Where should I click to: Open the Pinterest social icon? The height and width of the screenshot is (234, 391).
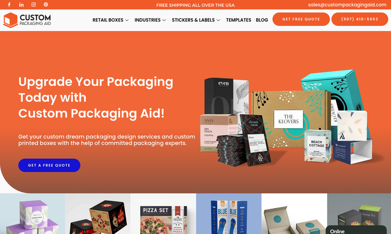46,4
